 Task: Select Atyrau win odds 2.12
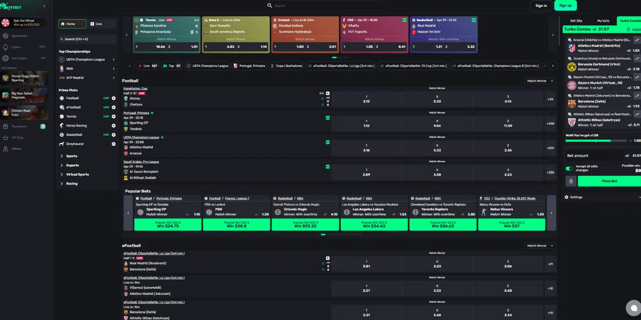click(x=366, y=99)
